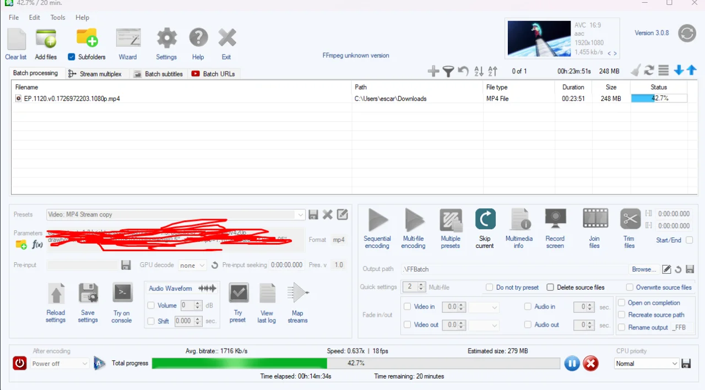Check Rename output _FFB
The height and width of the screenshot is (390, 705).
(x=621, y=327)
